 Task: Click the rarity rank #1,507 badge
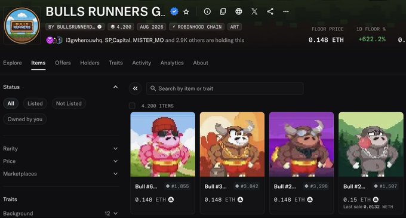[385, 186]
